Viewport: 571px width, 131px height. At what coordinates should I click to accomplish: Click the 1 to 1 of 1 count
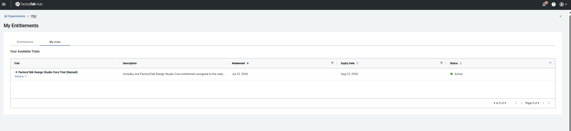(500, 103)
